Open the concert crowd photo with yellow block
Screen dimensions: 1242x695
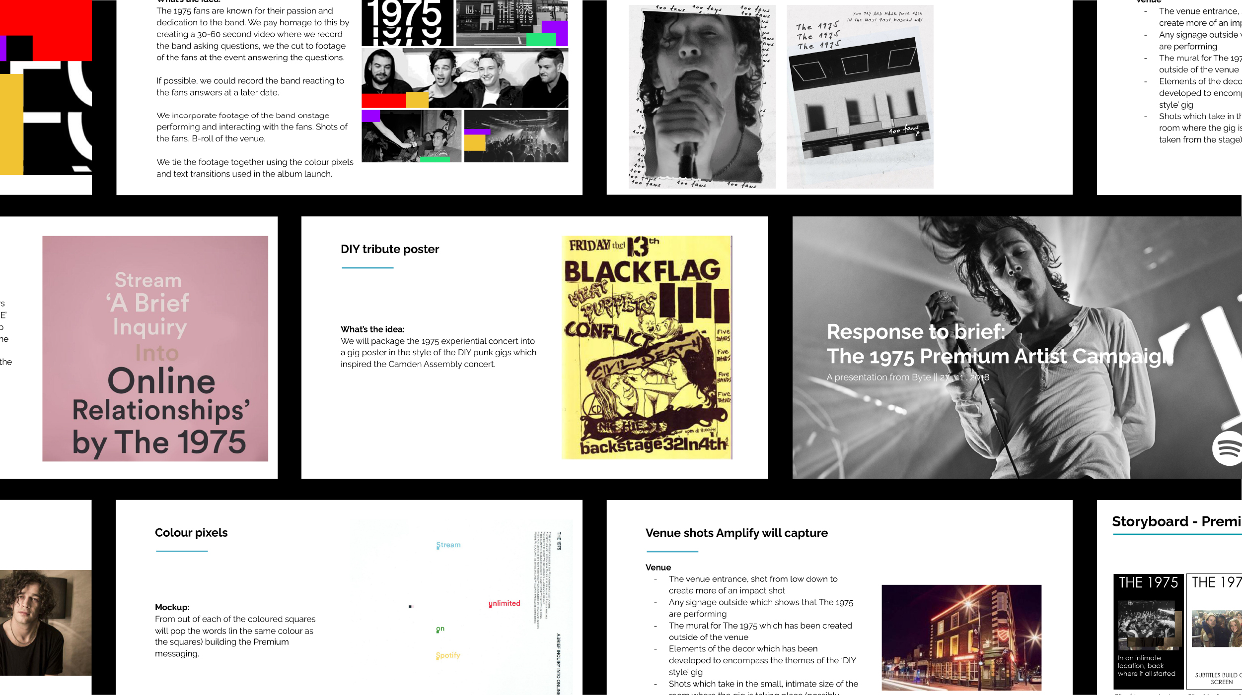[516, 136]
